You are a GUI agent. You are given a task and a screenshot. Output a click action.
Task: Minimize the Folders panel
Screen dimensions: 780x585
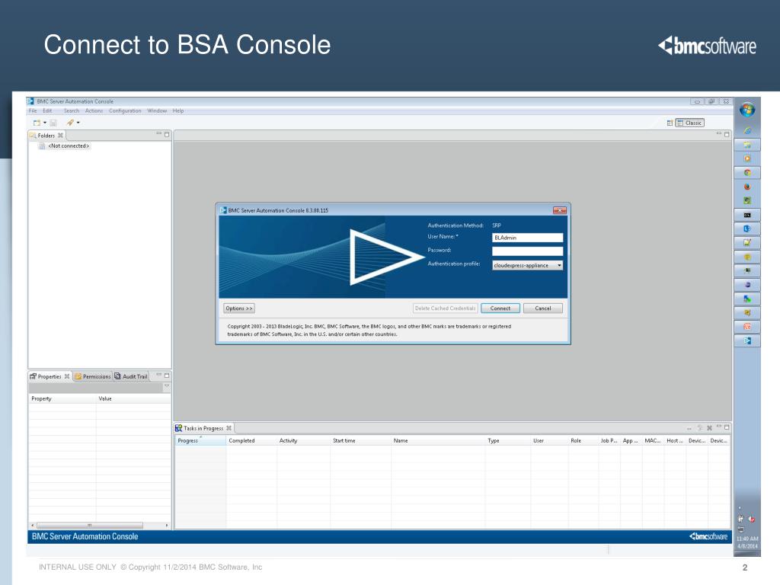pos(159,133)
